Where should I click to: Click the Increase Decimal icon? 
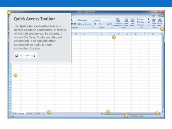click(108, 24)
